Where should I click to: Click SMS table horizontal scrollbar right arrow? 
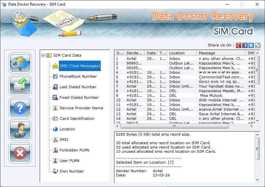pyautogui.click(x=252, y=126)
